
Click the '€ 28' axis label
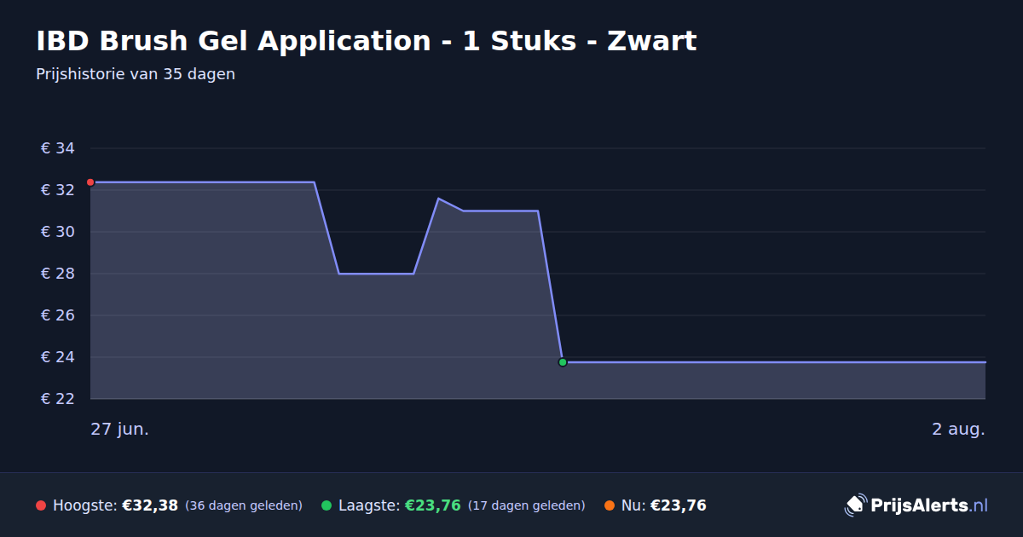58,274
